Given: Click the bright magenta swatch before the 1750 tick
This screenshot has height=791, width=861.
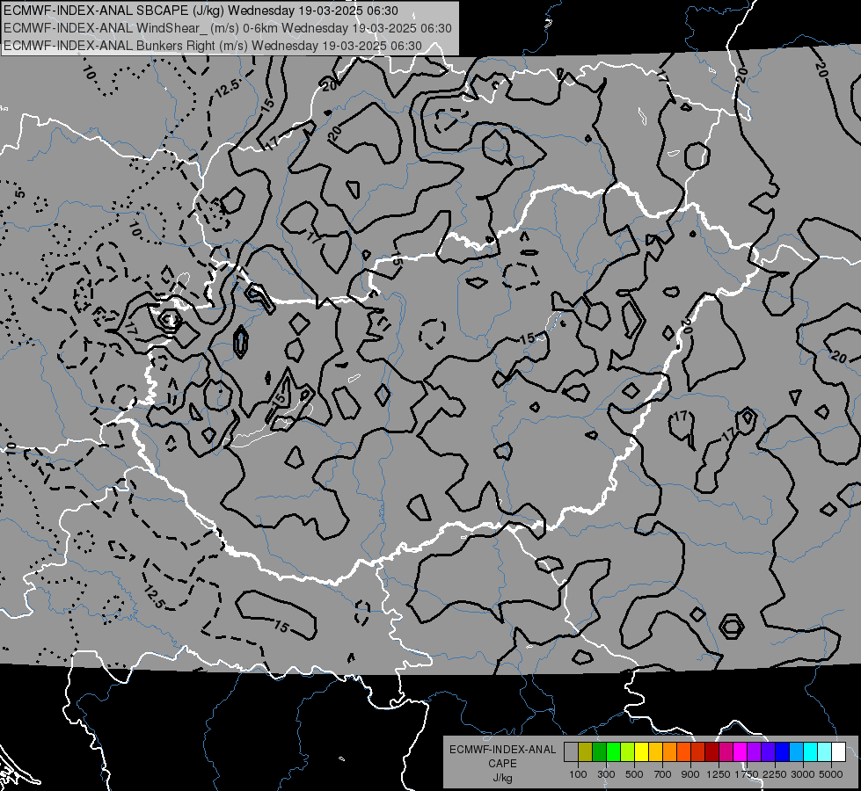Looking at the screenshot, I should 741,751.
